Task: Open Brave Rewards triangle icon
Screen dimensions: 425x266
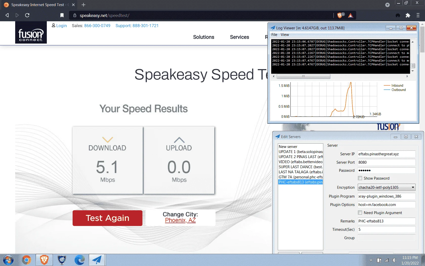Action: point(350,15)
